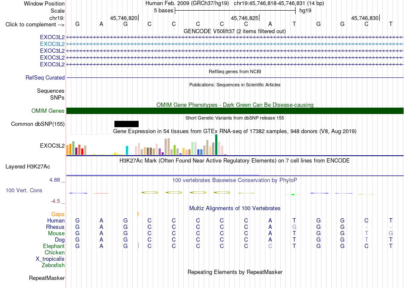Viewport: 404px width, 288px height.
Task: Click the GENCODE V50lift37 track title
Action: click(x=235, y=31)
